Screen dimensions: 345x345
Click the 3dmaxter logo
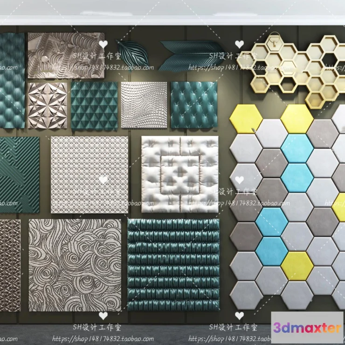[x=307, y=328]
